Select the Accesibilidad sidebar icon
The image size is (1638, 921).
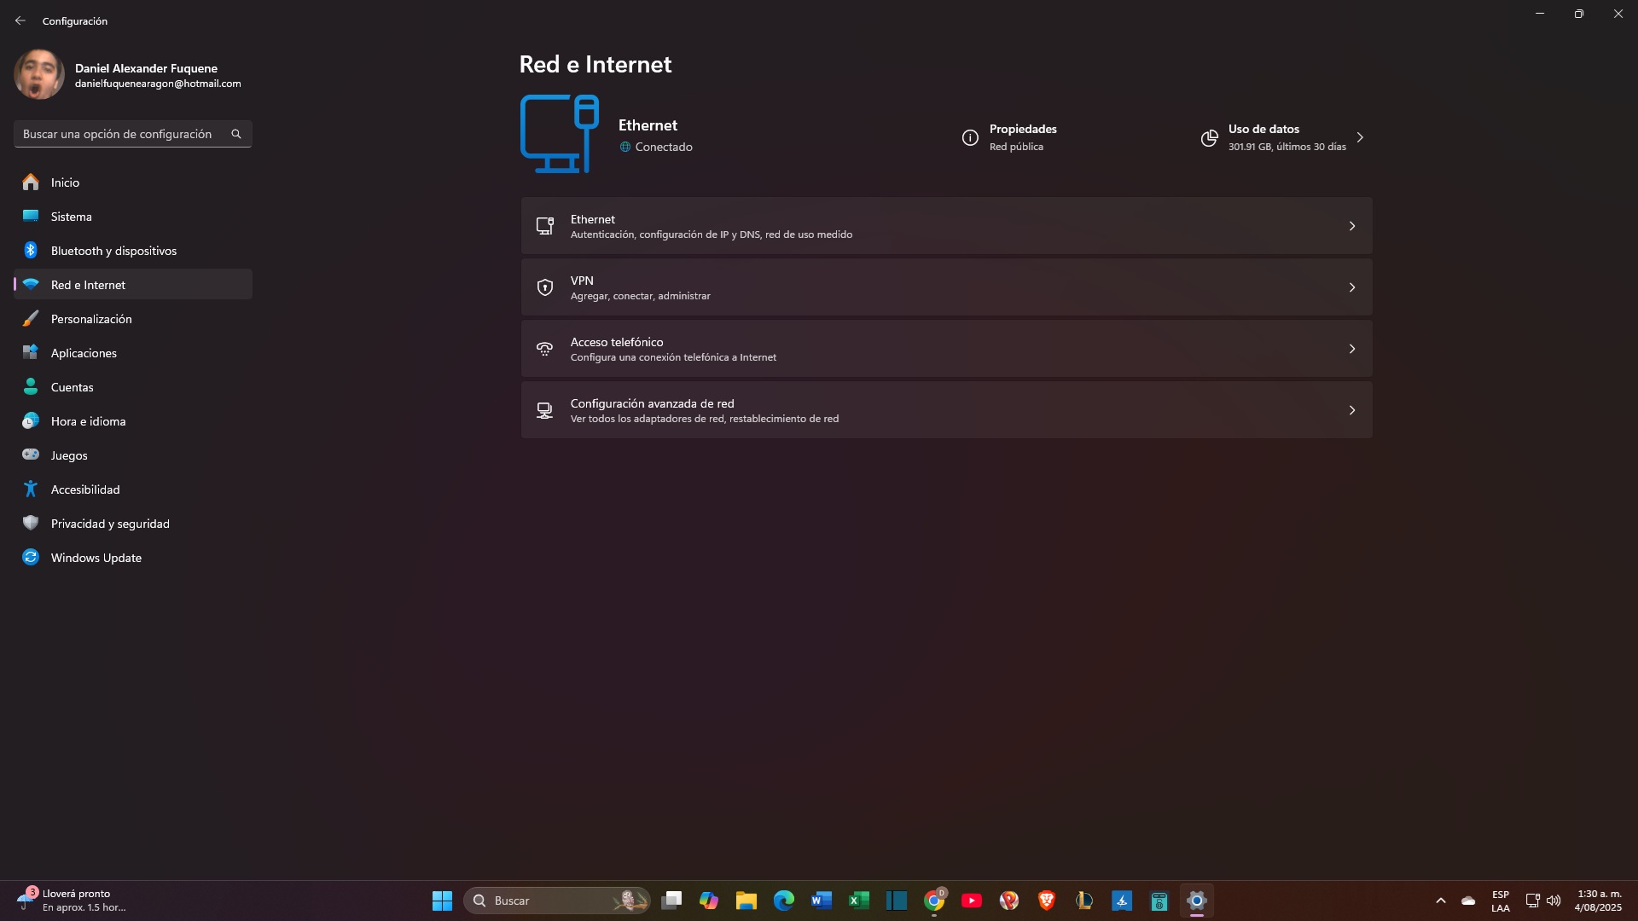(x=31, y=489)
